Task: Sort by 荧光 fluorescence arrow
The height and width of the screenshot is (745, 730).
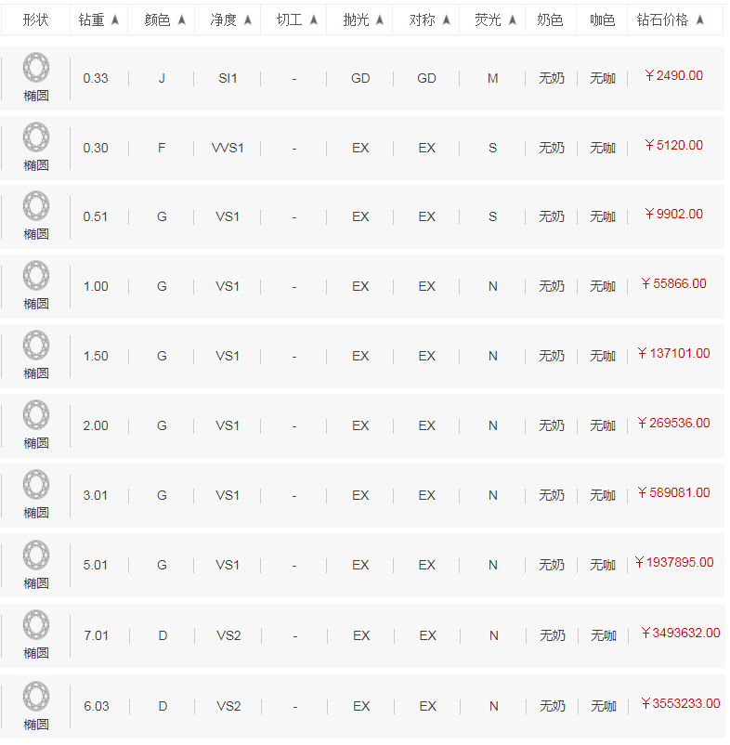Action: pos(512,20)
